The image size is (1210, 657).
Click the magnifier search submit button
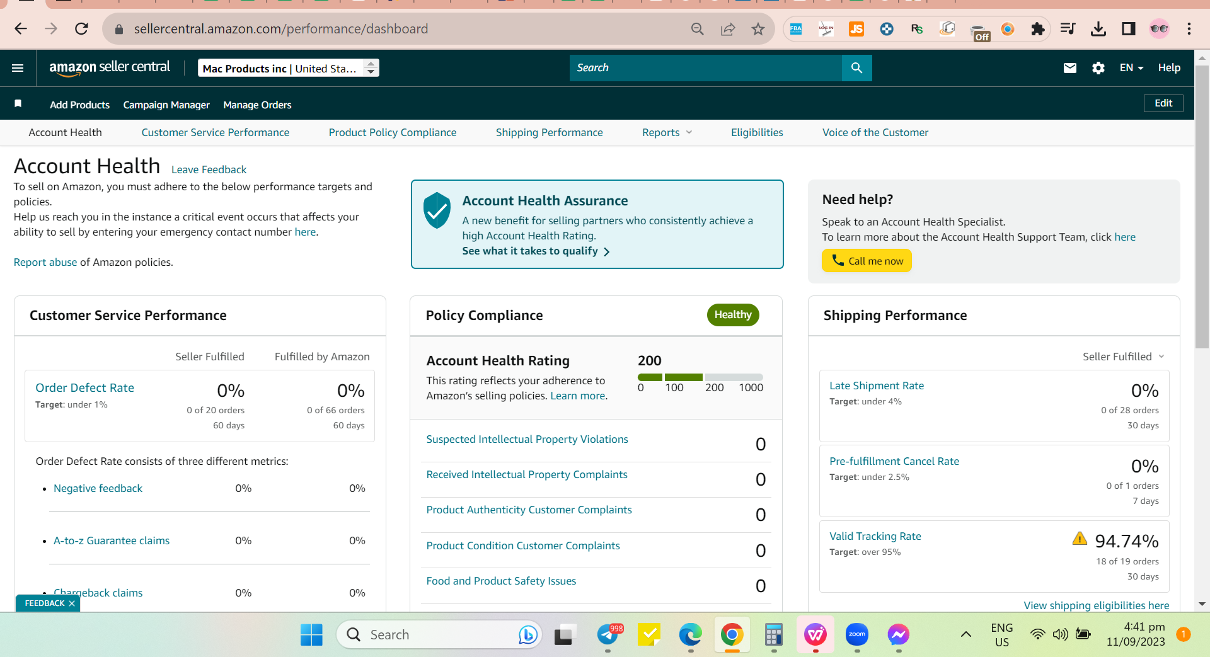pyautogui.click(x=856, y=68)
